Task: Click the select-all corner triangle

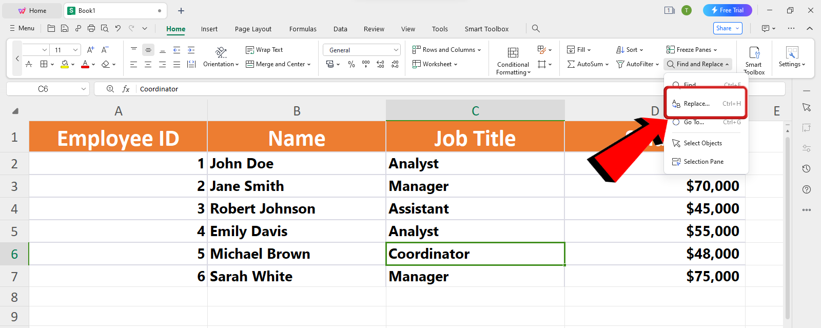Action: tap(15, 111)
